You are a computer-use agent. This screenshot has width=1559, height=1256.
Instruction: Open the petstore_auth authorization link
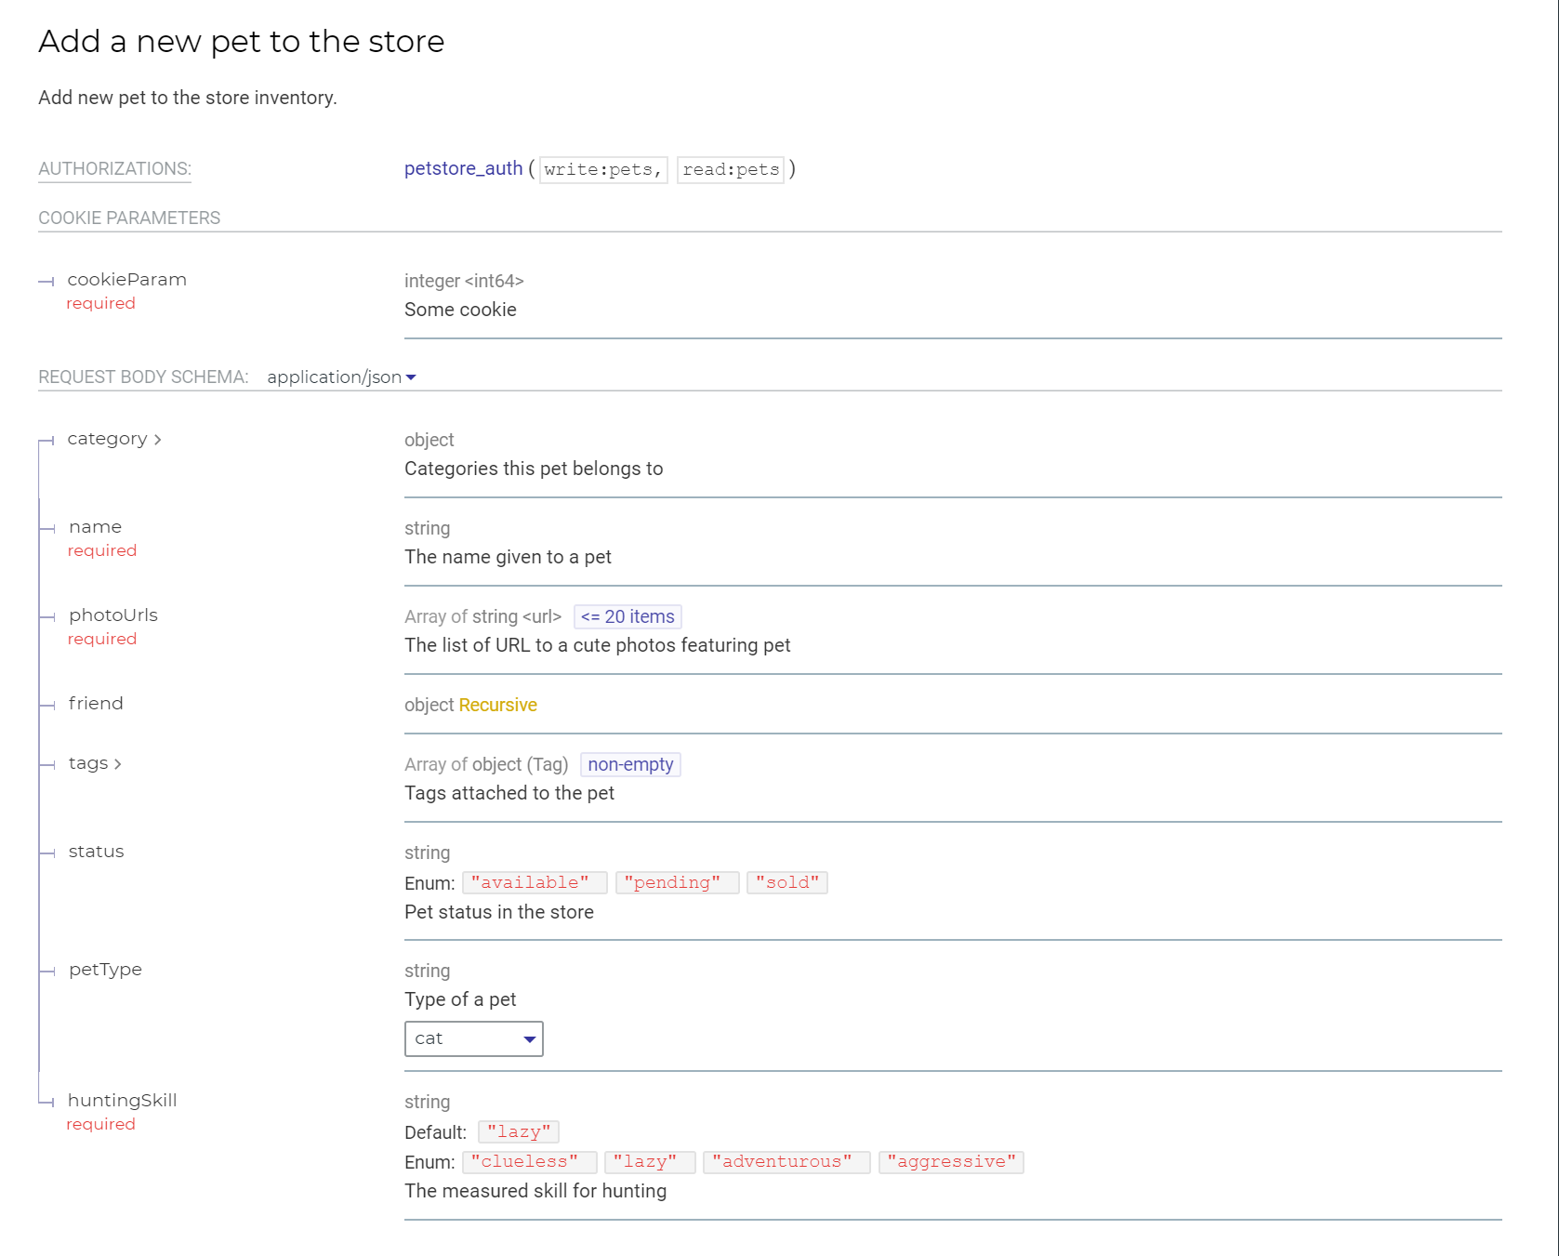[463, 168]
